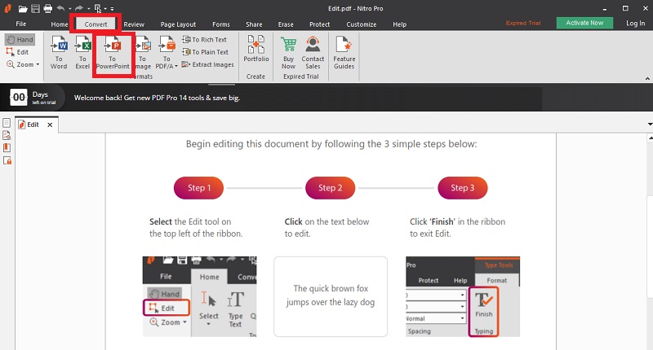Open the Page Layout tab

(178, 24)
